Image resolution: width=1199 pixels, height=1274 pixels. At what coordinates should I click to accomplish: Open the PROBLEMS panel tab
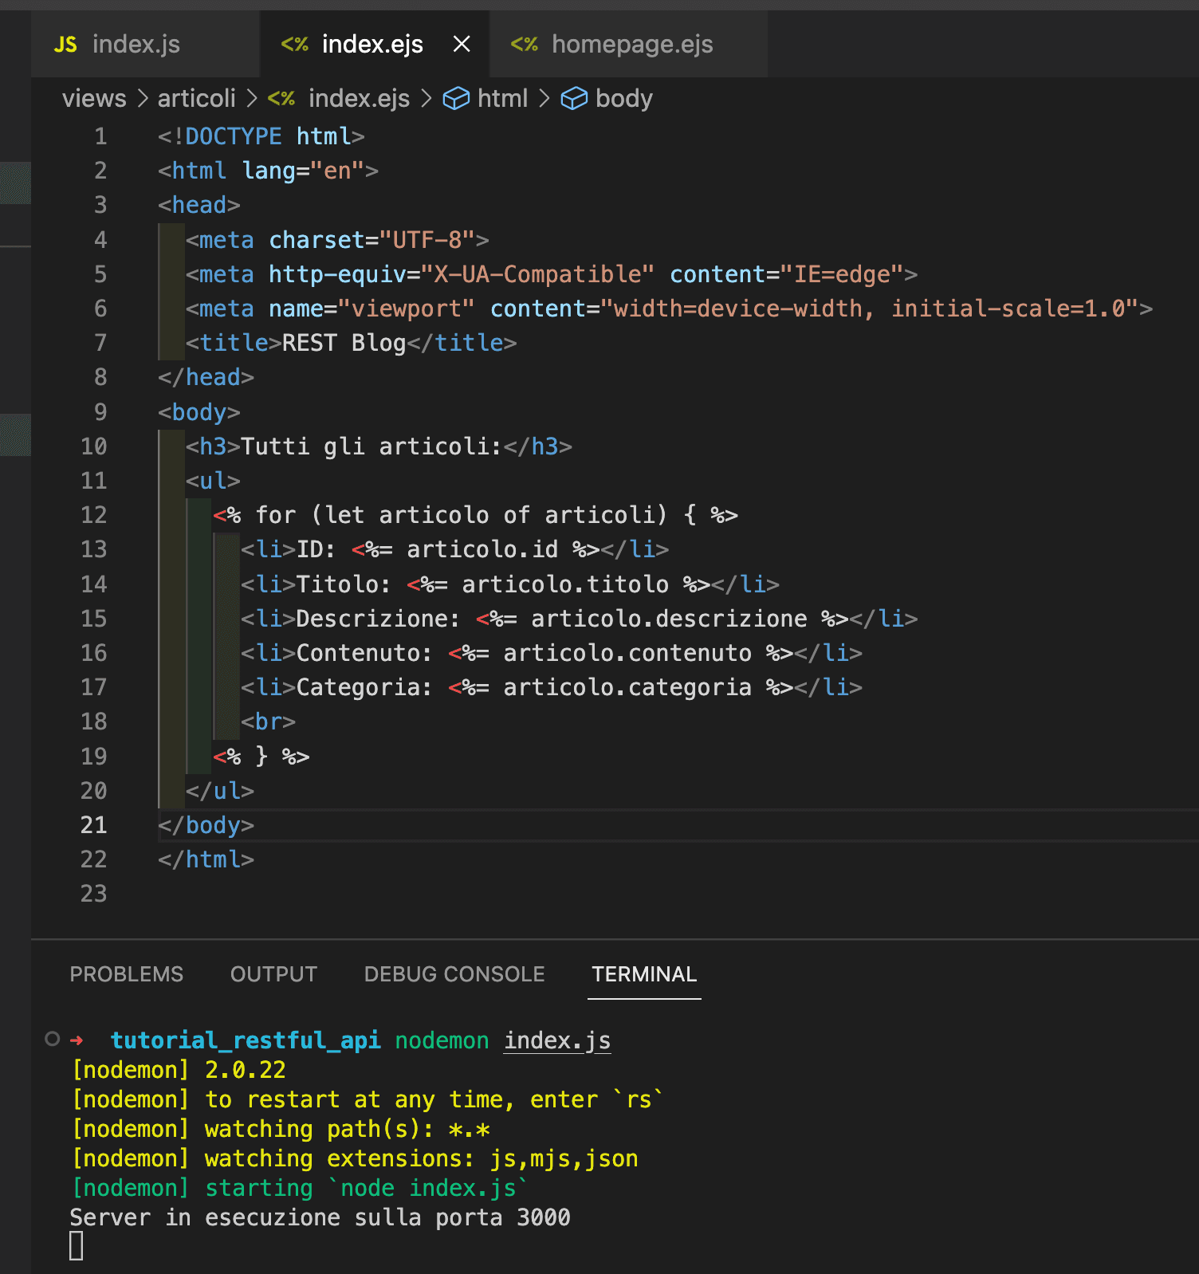126,974
